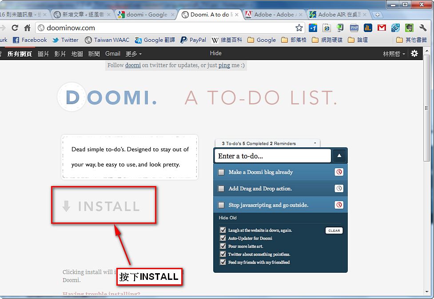
Task: Open the Gmail checker extension icon
Action: (x=382, y=28)
